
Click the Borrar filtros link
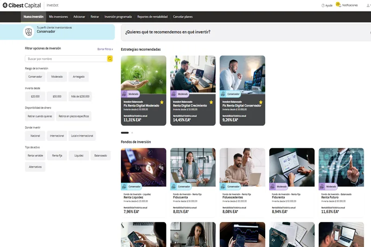tap(105, 49)
